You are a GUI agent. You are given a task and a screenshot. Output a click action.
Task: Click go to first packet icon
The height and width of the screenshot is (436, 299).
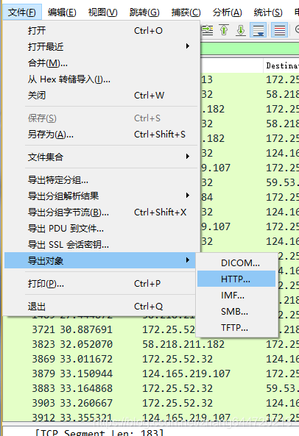224,30
